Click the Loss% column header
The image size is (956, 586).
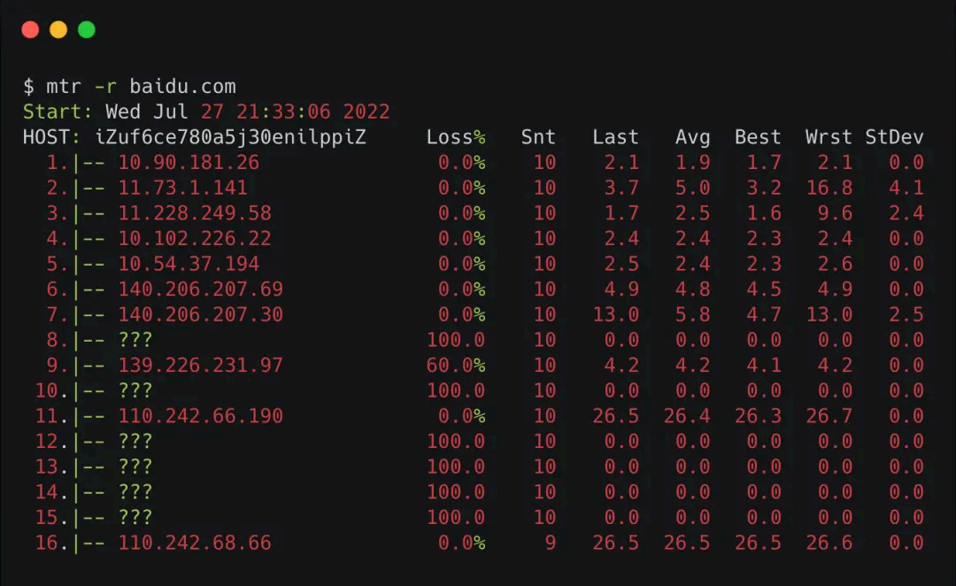tap(456, 137)
